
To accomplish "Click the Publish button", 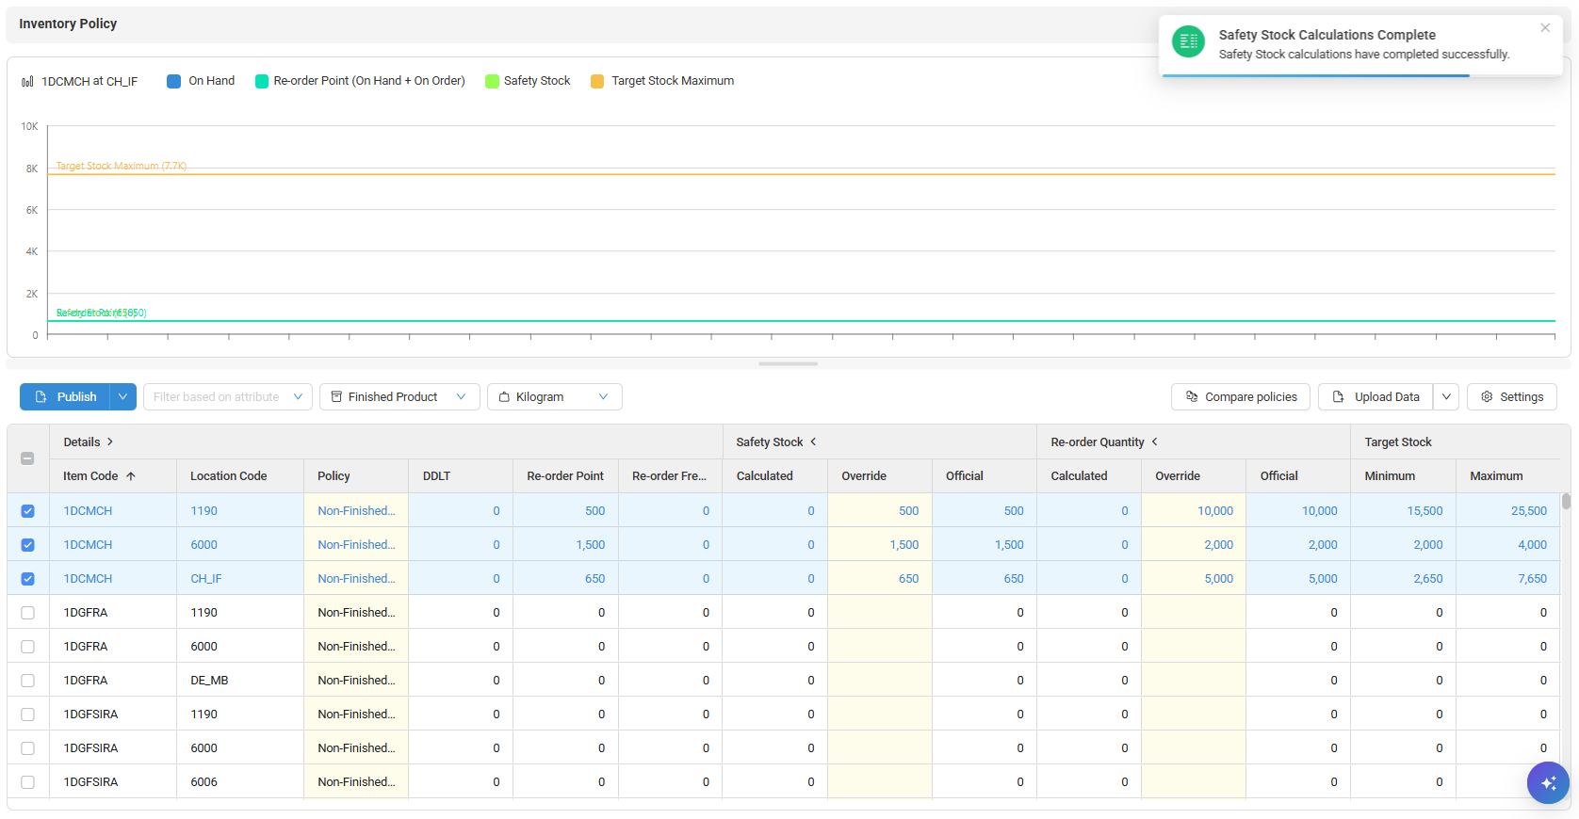I will pos(65,397).
